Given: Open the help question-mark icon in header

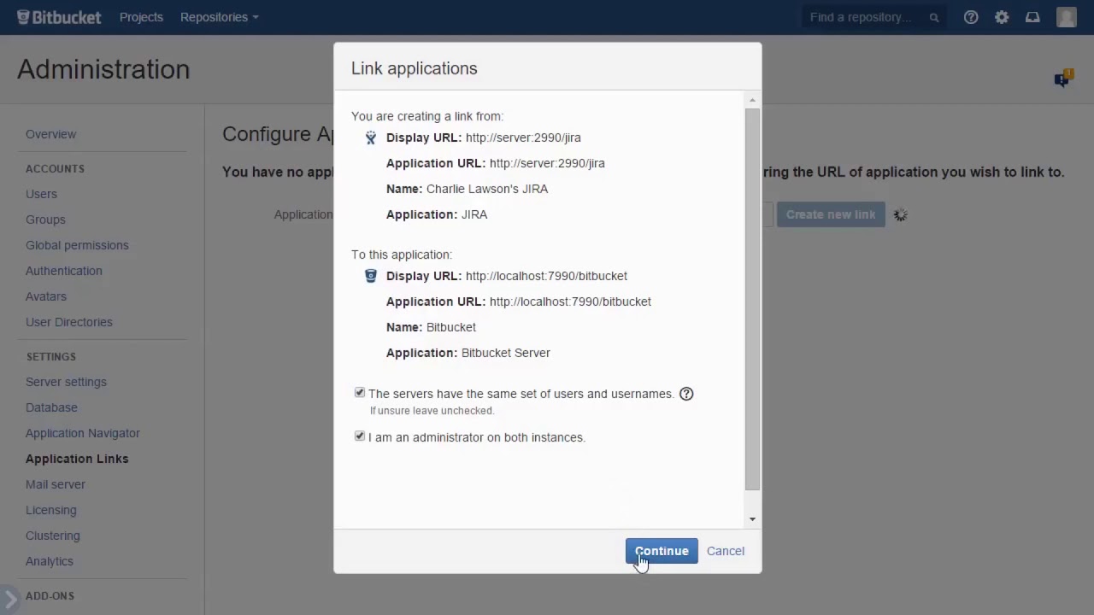Looking at the screenshot, I should pyautogui.click(x=971, y=17).
